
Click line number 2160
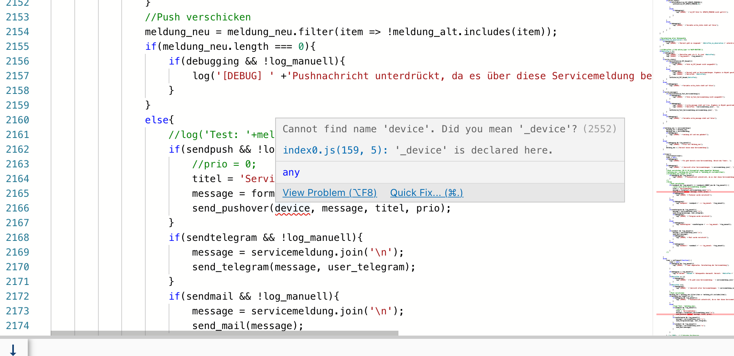(x=18, y=120)
